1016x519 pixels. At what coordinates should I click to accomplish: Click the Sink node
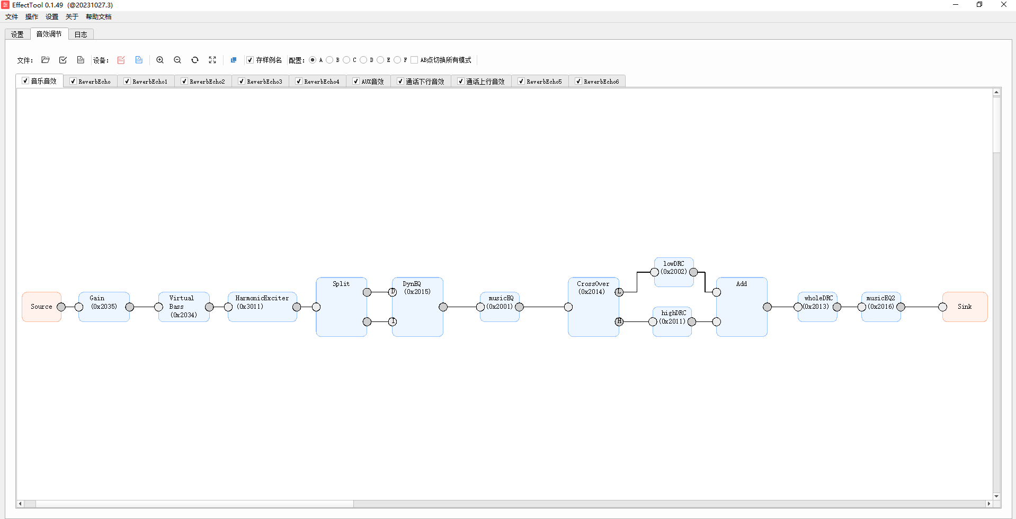[965, 307]
